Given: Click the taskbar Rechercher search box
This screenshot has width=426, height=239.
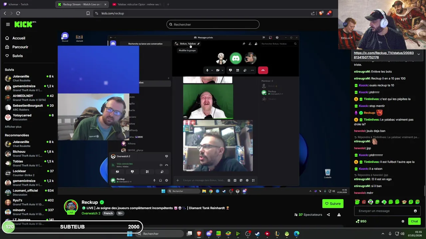Looking at the screenshot, I should 160,234.
